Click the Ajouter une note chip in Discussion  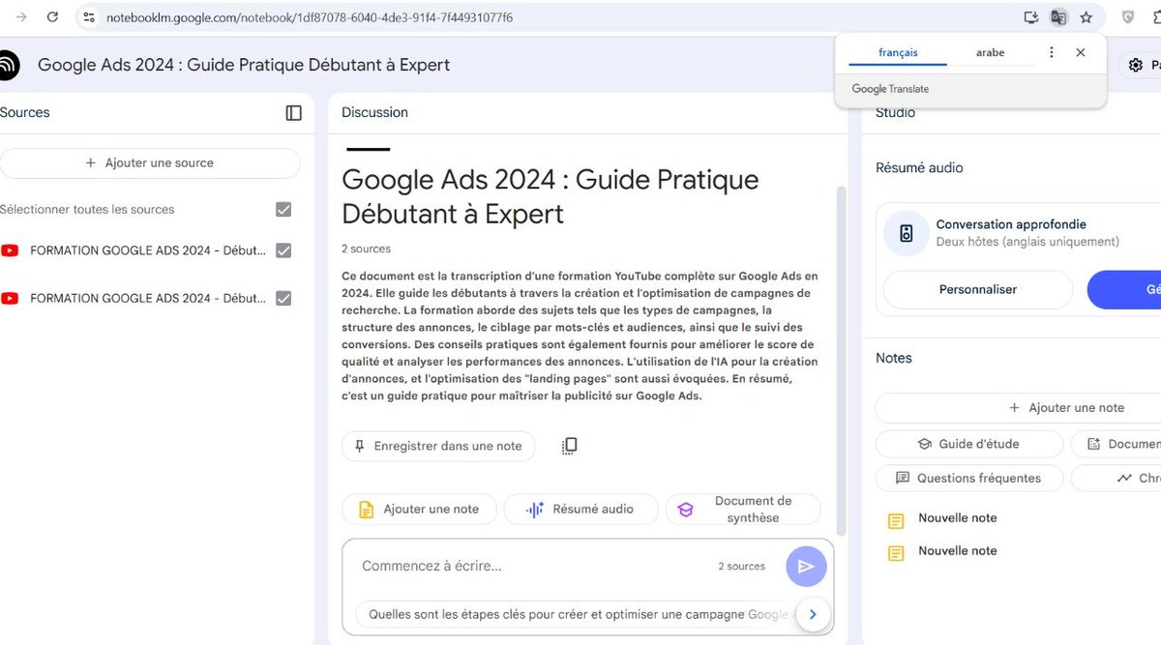[x=419, y=510]
